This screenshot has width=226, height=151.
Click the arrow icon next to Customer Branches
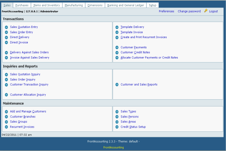(x=6, y=117)
